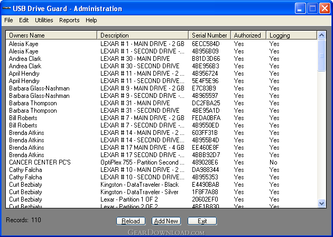Minimize the USB Drive Guard window
Image resolution: width=333 pixels, height=237 pixels.
pyautogui.click(x=300, y=8)
